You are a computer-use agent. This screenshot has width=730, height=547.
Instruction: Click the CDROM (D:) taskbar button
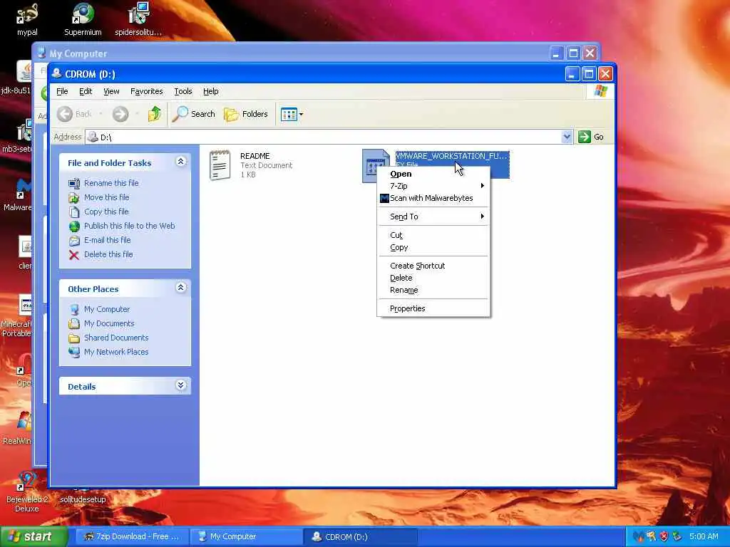pyautogui.click(x=359, y=537)
